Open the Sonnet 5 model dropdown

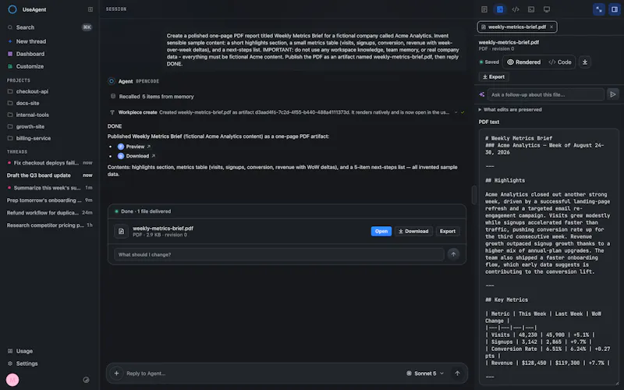tap(424, 374)
